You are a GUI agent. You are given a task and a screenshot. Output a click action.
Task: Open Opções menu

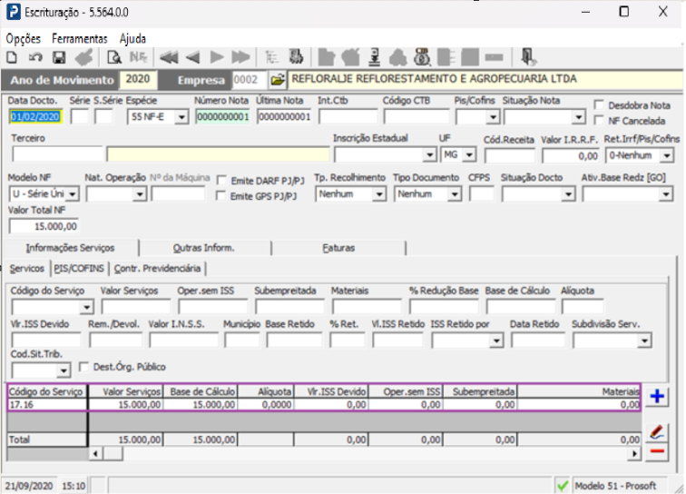pyautogui.click(x=24, y=39)
